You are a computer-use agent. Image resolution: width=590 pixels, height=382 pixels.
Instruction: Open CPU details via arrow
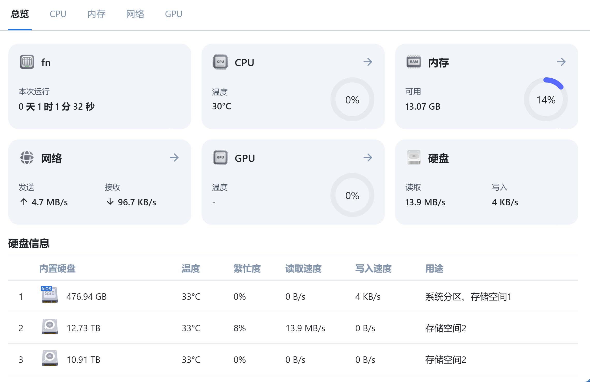click(368, 62)
